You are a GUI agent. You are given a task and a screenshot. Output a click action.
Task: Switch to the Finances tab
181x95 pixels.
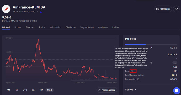(30, 27)
